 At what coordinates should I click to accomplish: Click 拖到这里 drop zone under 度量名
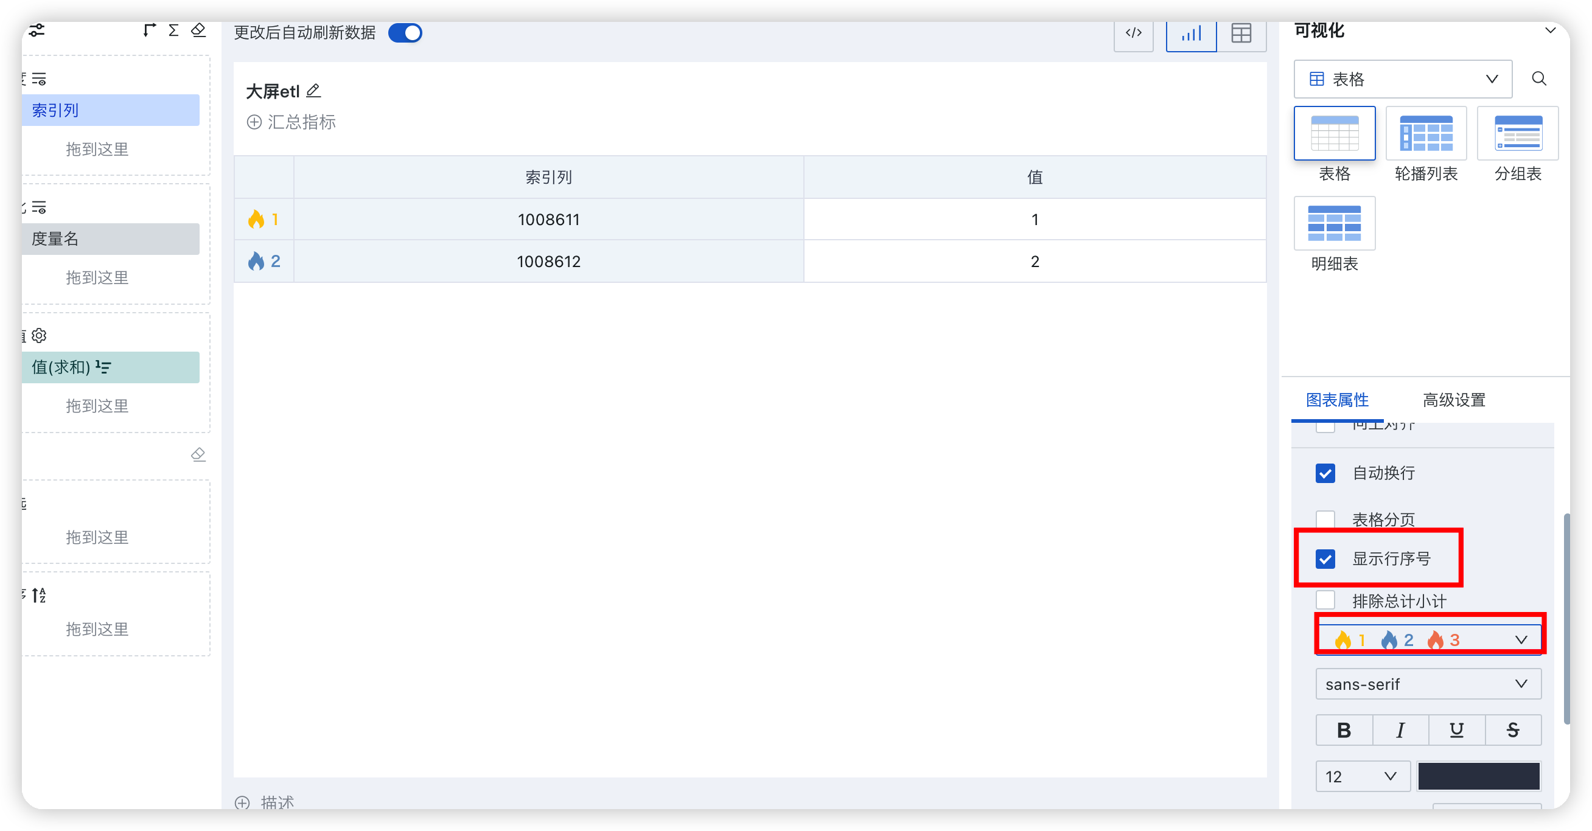pyautogui.click(x=97, y=277)
